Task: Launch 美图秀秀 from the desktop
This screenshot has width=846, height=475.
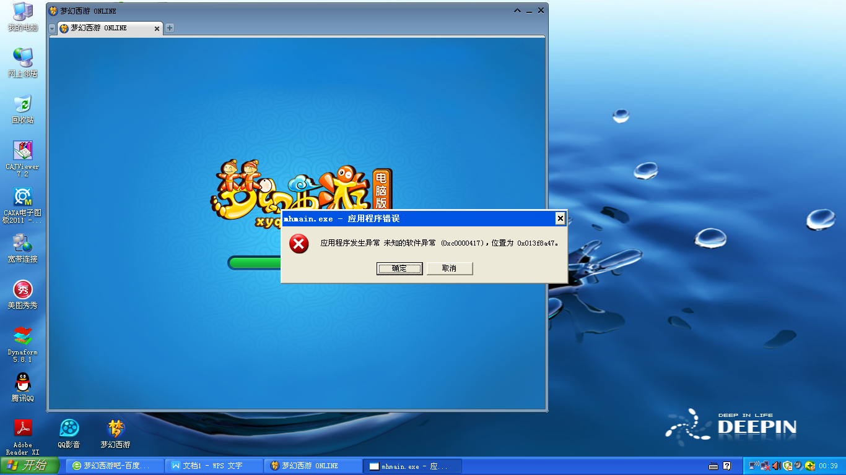Action: point(23,294)
